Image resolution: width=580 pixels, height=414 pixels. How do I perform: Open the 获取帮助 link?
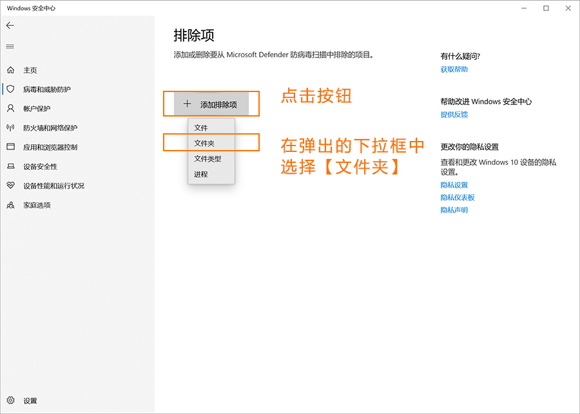(454, 70)
